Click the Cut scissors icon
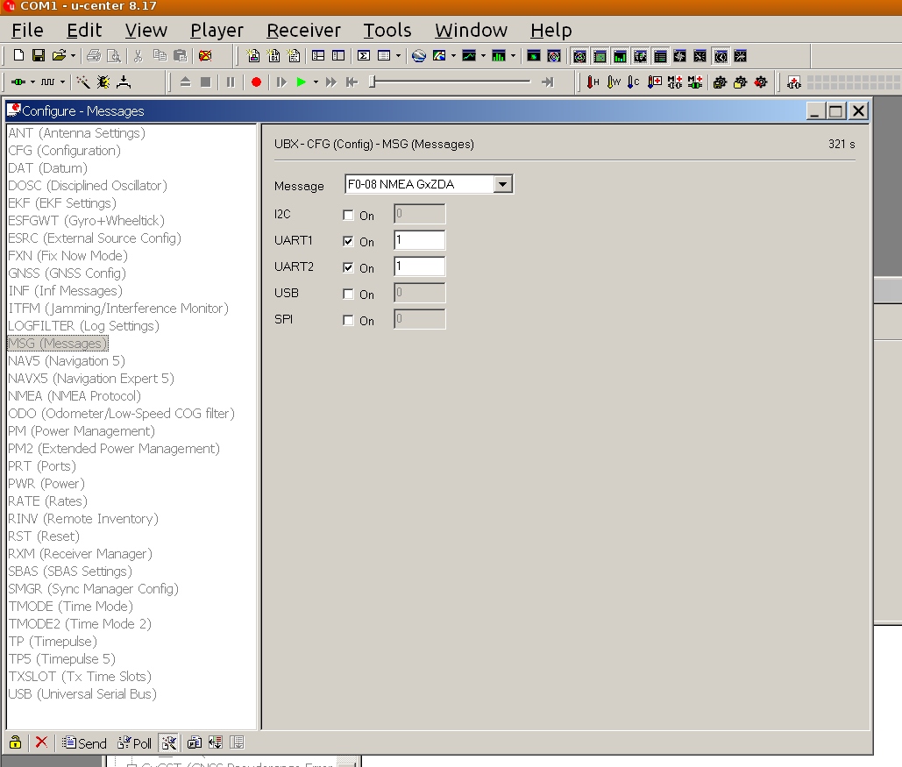 coord(138,56)
